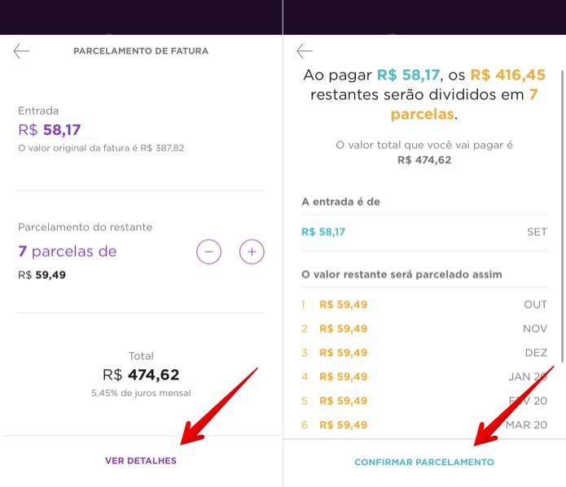Increase the number of parcelas with plus
The width and height of the screenshot is (566, 487).
coord(252,251)
